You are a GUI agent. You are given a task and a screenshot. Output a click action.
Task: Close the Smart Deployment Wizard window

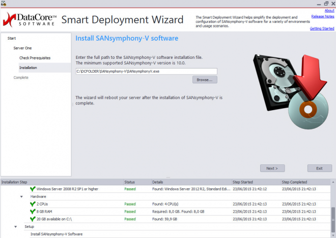(333, 4)
